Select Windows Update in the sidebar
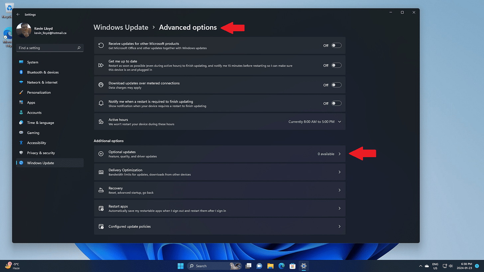Screen dimensions: 484x272 coord(40,163)
